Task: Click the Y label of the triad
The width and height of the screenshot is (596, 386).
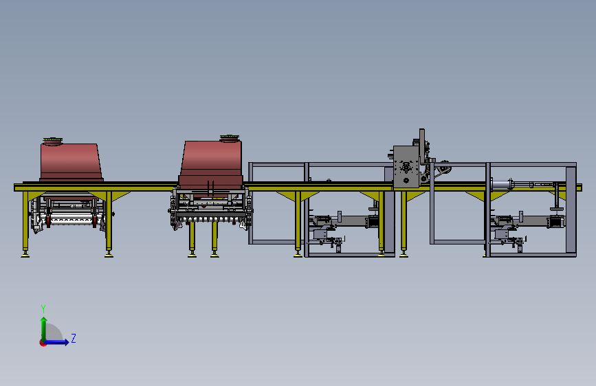Action: click(x=43, y=309)
